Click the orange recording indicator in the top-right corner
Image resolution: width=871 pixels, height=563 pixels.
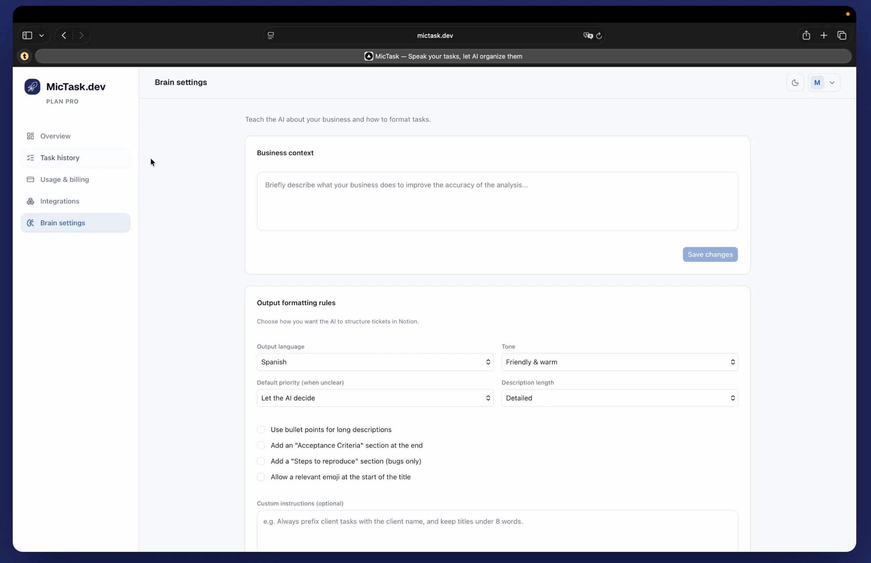[x=848, y=14]
